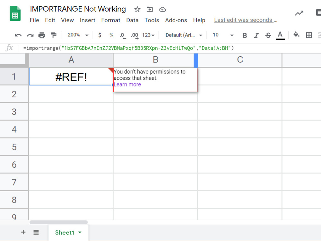321x241 pixels.
Task: Click the move to folder icon
Action: 150,9
